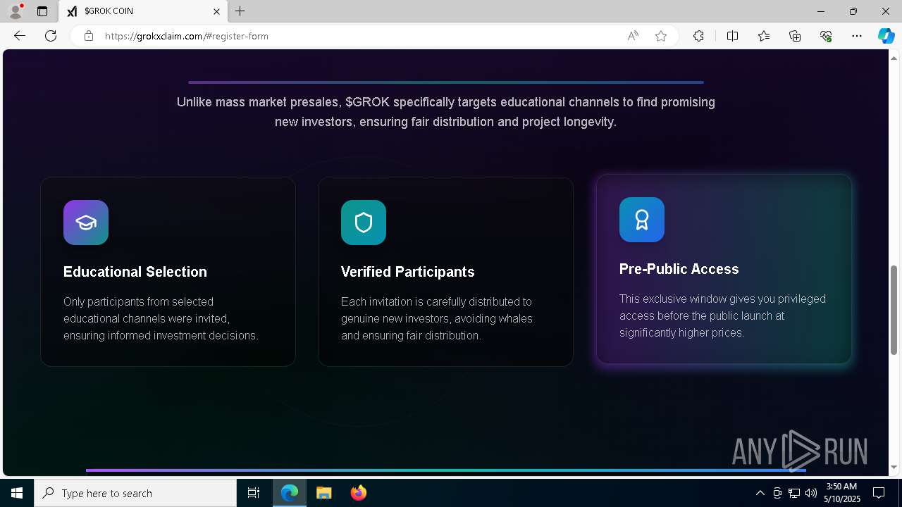
Task: Toggle split screen view
Action: [x=732, y=36]
